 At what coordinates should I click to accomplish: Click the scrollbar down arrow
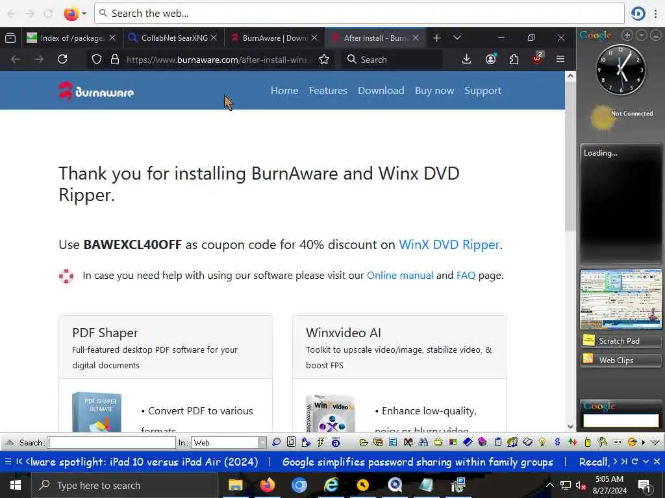[x=570, y=427]
